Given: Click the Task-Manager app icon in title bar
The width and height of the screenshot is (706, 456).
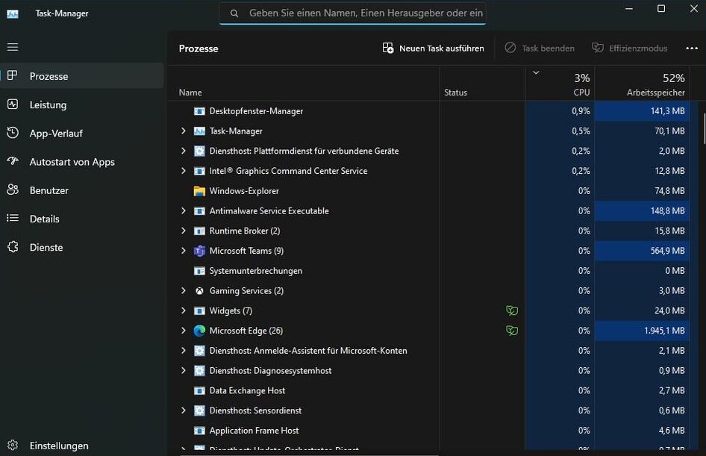Looking at the screenshot, I should (13, 14).
